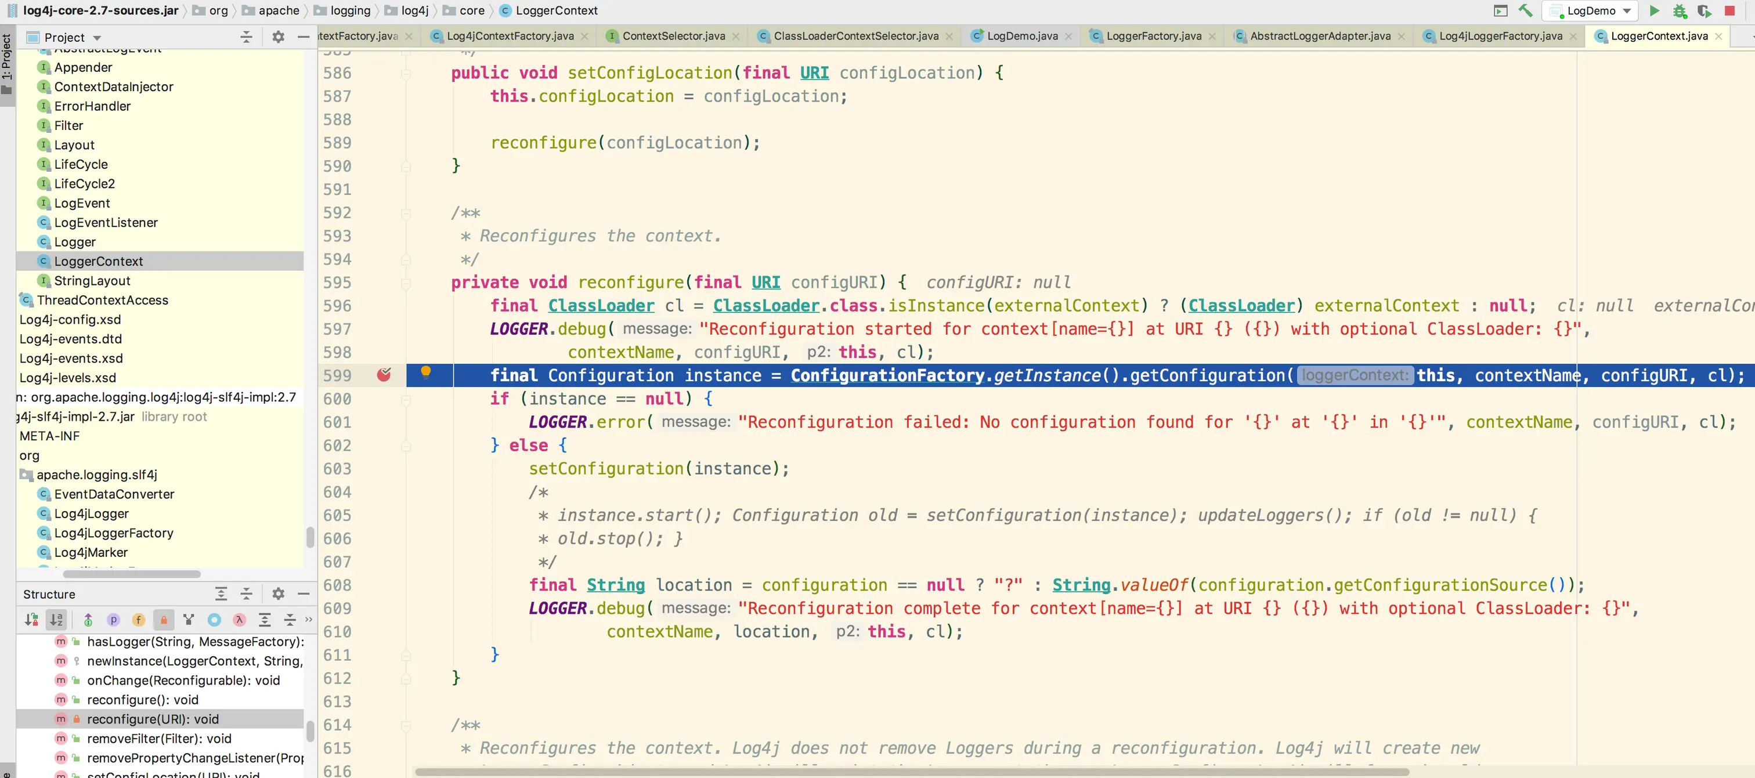1755x778 pixels.
Task: Toggle the blue circle filter in Structure toolbar
Action: click(x=214, y=619)
